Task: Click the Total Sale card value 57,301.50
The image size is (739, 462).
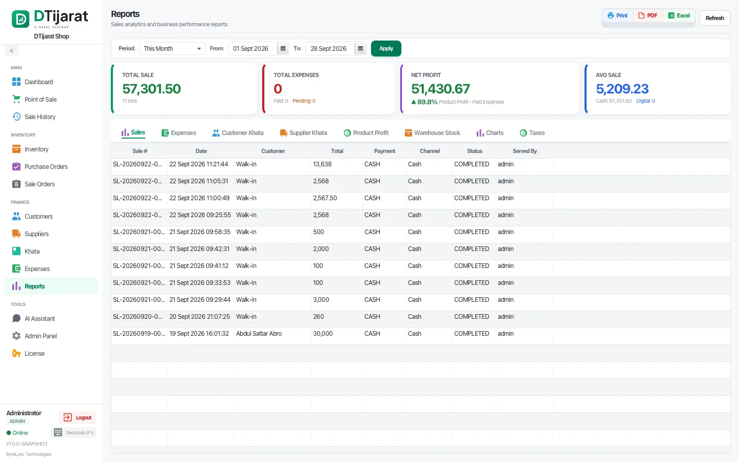Action: 151,89
